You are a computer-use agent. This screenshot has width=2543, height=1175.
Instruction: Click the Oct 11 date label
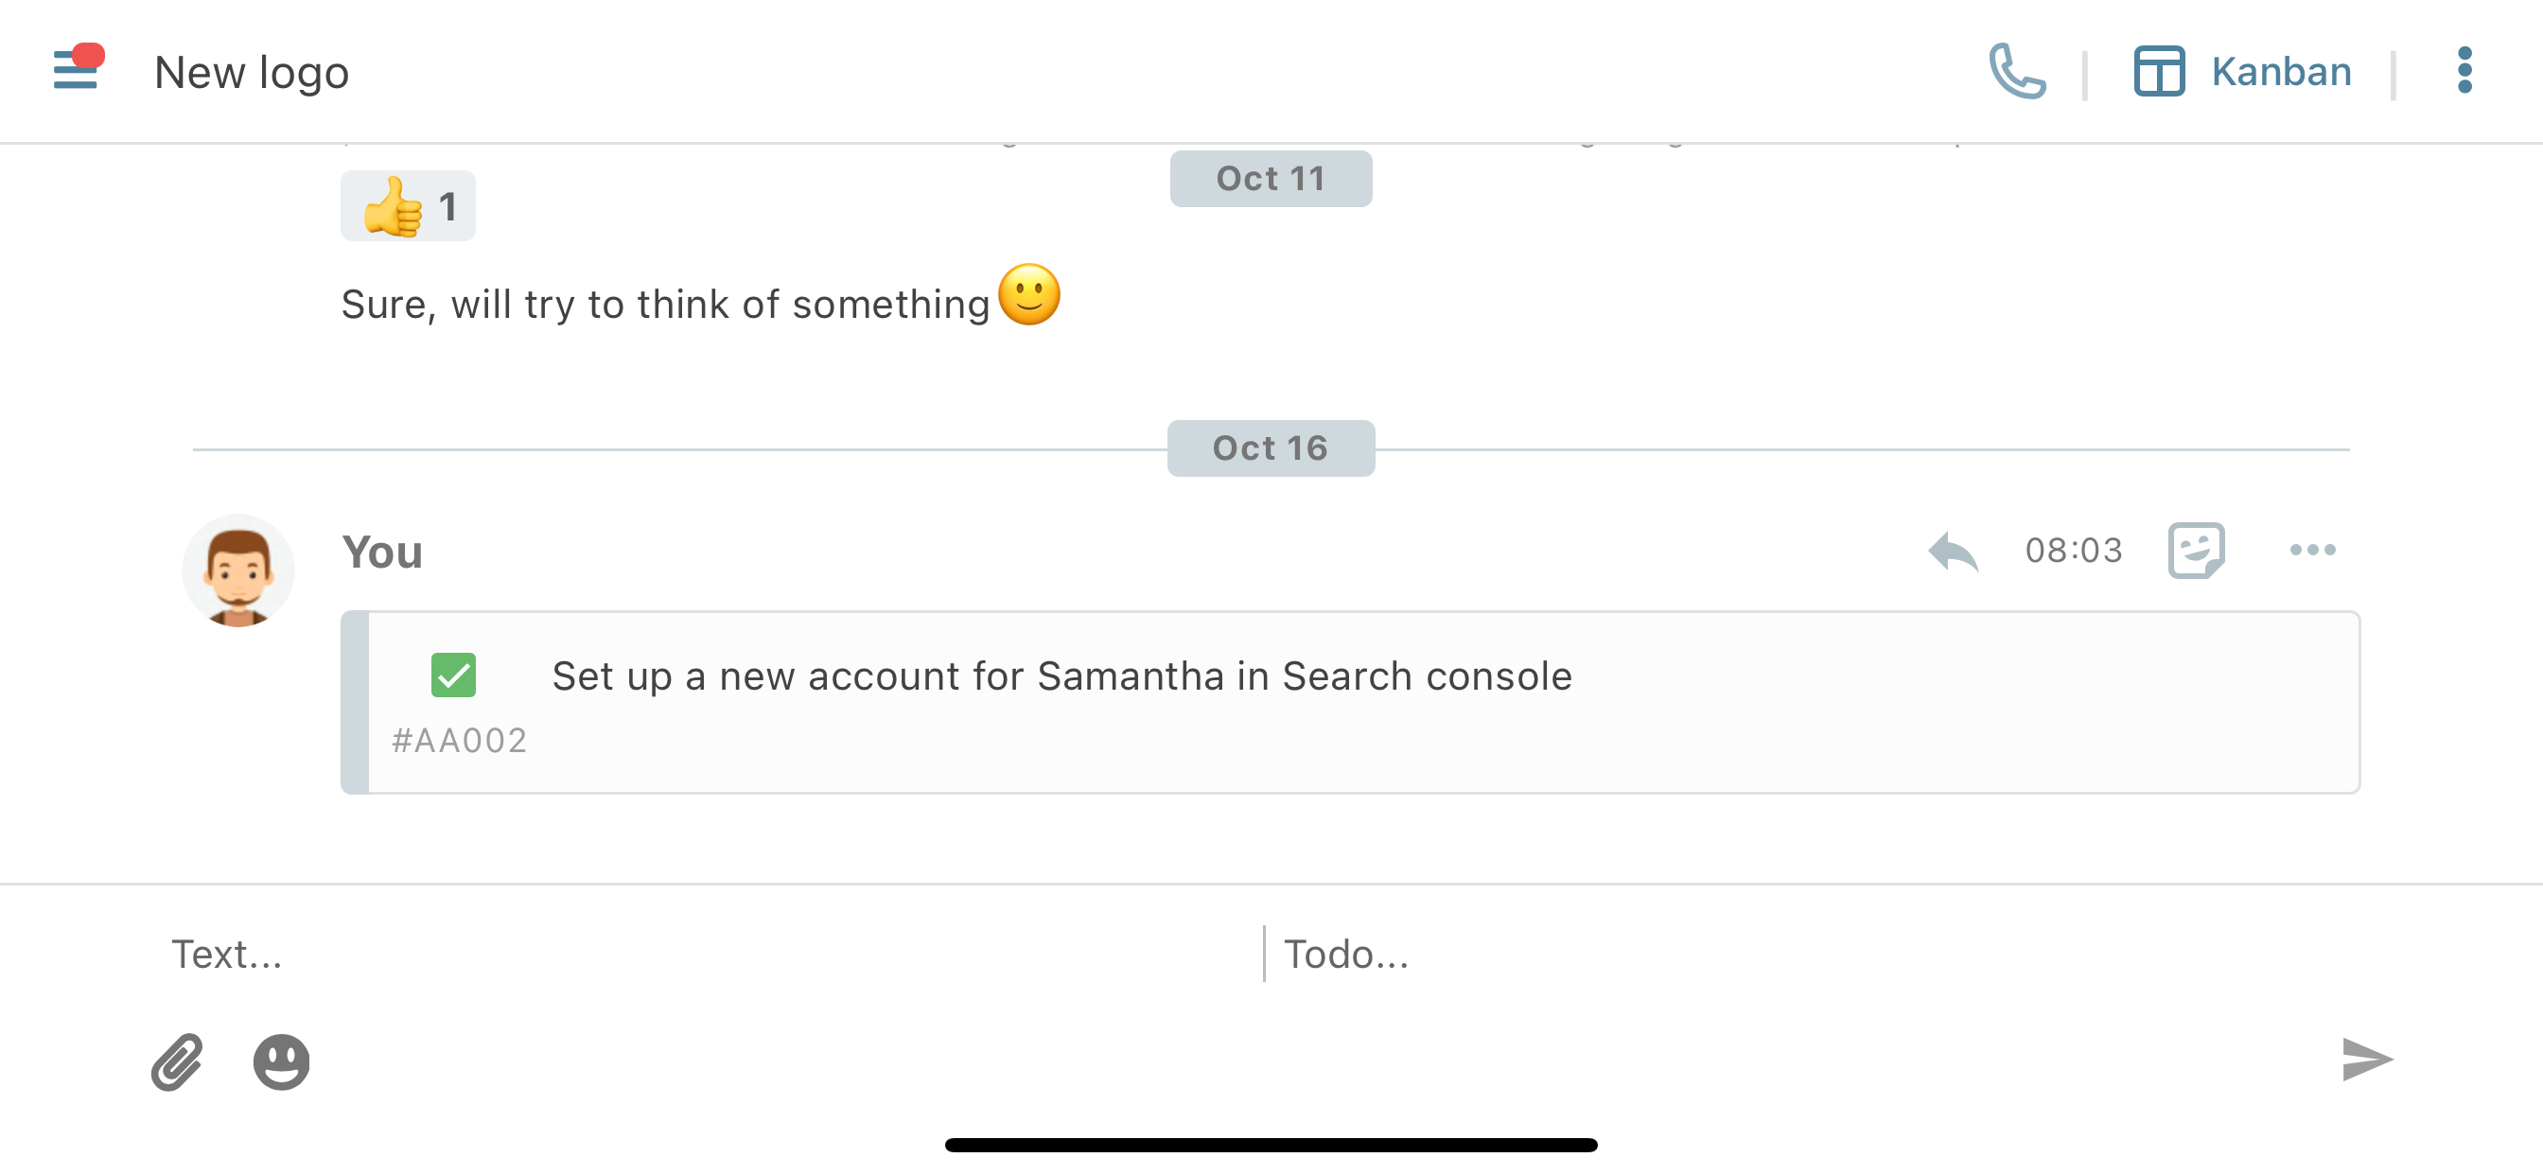coord(1271,179)
